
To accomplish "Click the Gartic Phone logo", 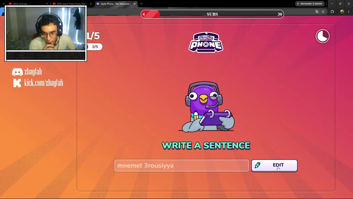I will pyautogui.click(x=206, y=42).
